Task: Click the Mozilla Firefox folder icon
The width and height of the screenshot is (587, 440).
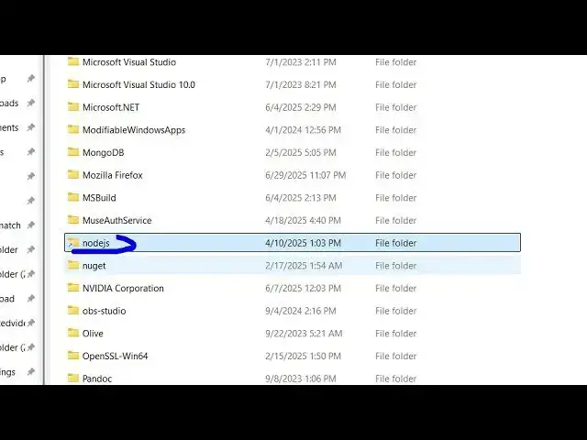Action: [x=73, y=175]
